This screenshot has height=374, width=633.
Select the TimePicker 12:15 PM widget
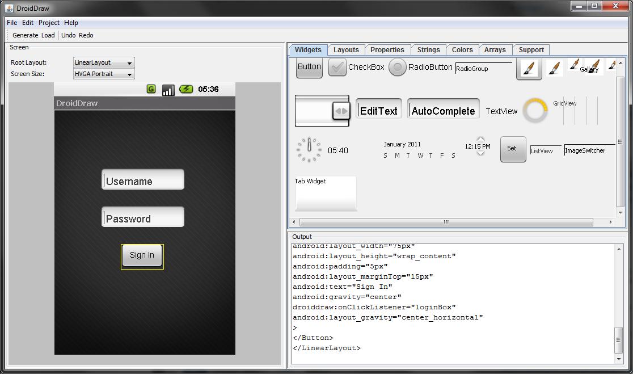click(x=478, y=146)
